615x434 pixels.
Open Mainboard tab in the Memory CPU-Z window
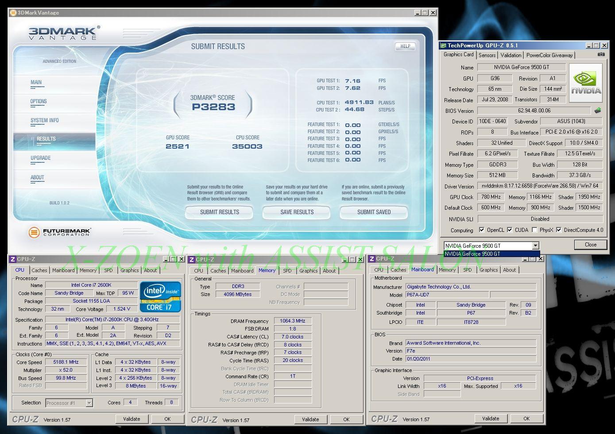click(242, 271)
